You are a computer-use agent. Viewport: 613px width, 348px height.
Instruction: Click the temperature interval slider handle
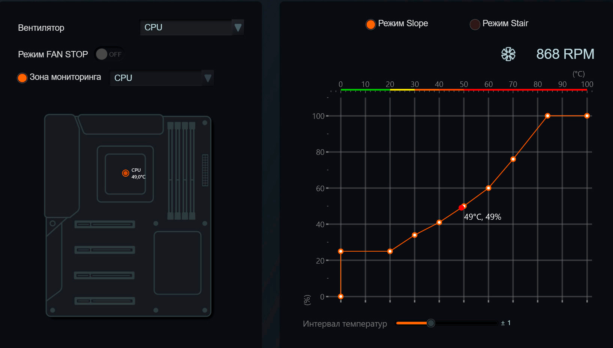coord(431,323)
